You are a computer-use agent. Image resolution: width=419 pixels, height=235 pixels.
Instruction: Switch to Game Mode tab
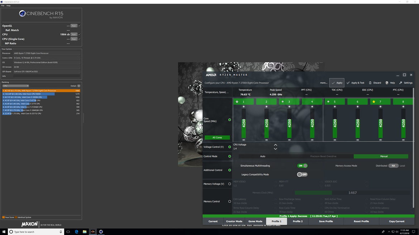255,221
